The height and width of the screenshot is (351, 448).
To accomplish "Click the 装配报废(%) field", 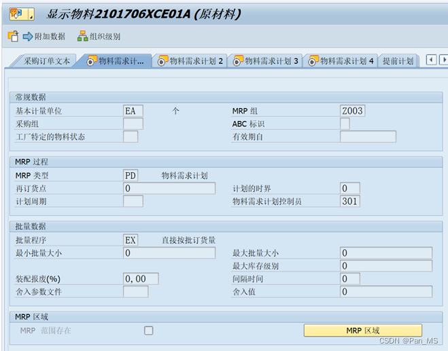I will [x=141, y=279].
